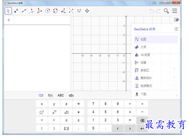Click the algebra input field
Viewport: 189px width, 136px height.
coord(42,20)
